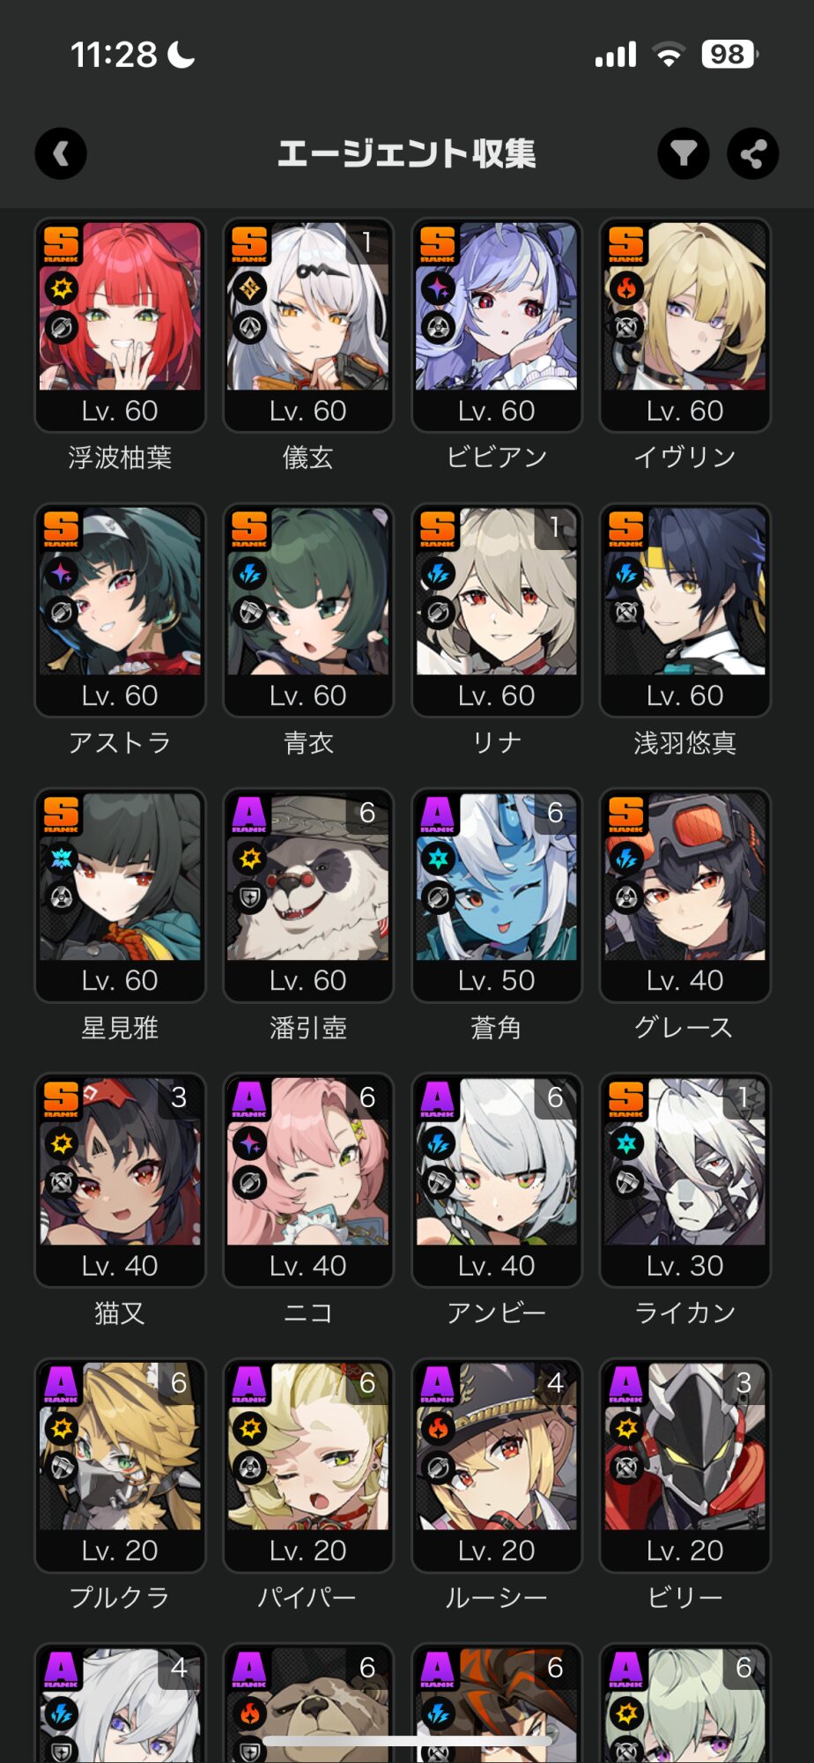Tap the battery indicator in status bar
This screenshot has width=814, height=1763.
tap(729, 55)
